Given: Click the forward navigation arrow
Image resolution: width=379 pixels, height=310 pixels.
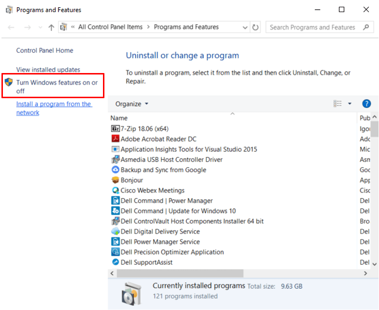Looking at the screenshot, I should [x=28, y=27].
